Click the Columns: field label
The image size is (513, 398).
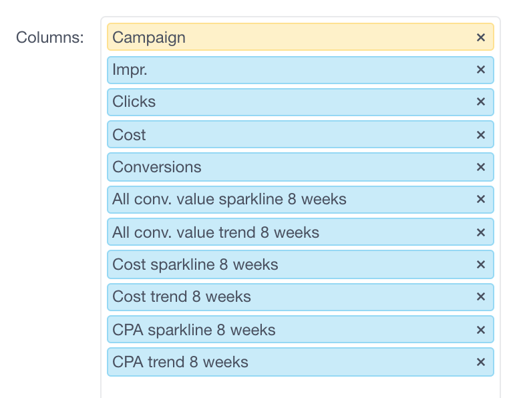[x=50, y=37]
